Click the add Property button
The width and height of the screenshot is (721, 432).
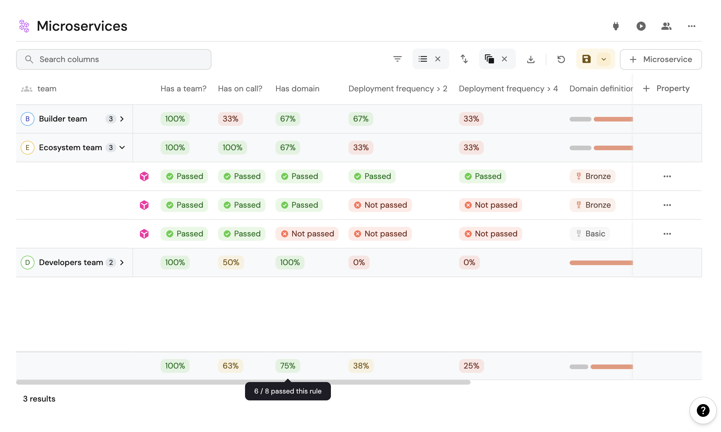(666, 88)
